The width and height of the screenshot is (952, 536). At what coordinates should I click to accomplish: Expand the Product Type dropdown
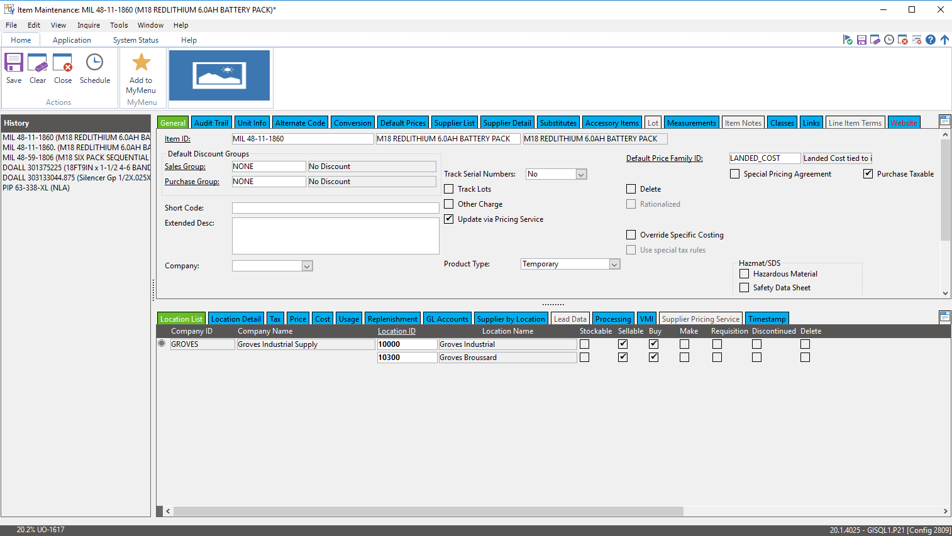pyautogui.click(x=614, y=265)
